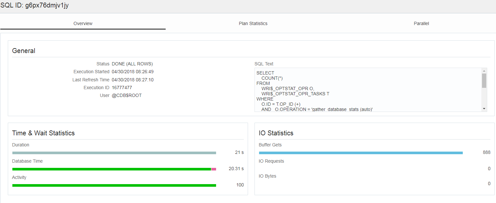This screenshot has height=203, width=496.
Task: Click the blue Buffer Gets bar
Action: 361,153
